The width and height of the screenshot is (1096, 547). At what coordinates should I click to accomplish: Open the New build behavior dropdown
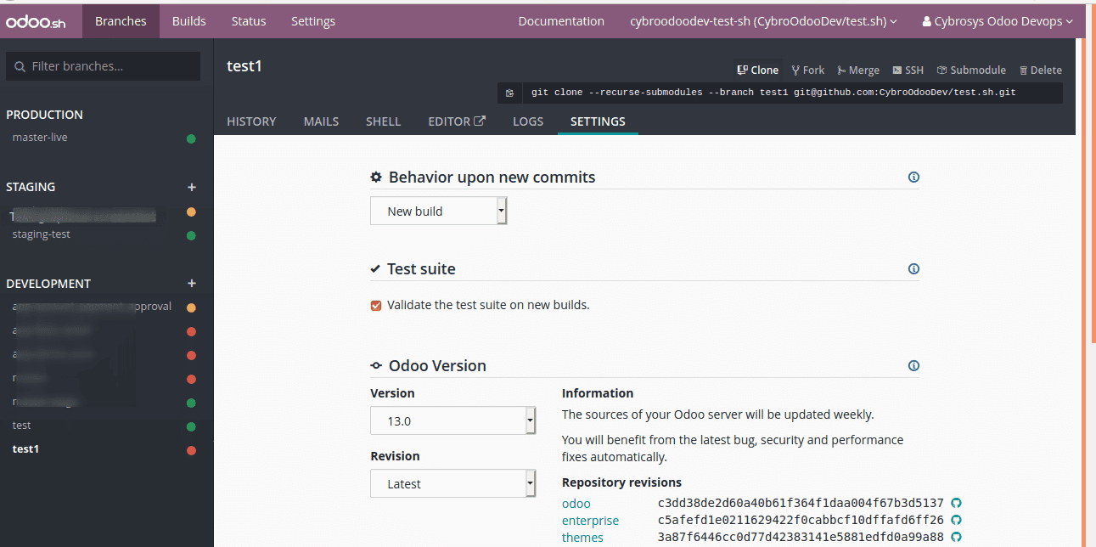coord(438,211)
